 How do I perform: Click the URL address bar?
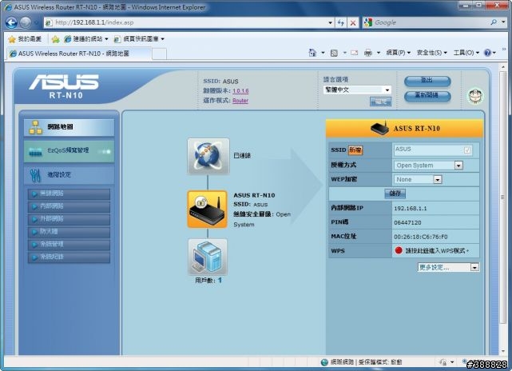point(186,22)
